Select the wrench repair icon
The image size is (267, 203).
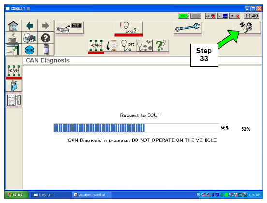[188, 27]
